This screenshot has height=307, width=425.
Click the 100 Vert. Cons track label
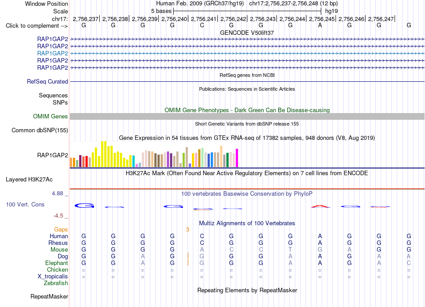[x=25, y=204]
